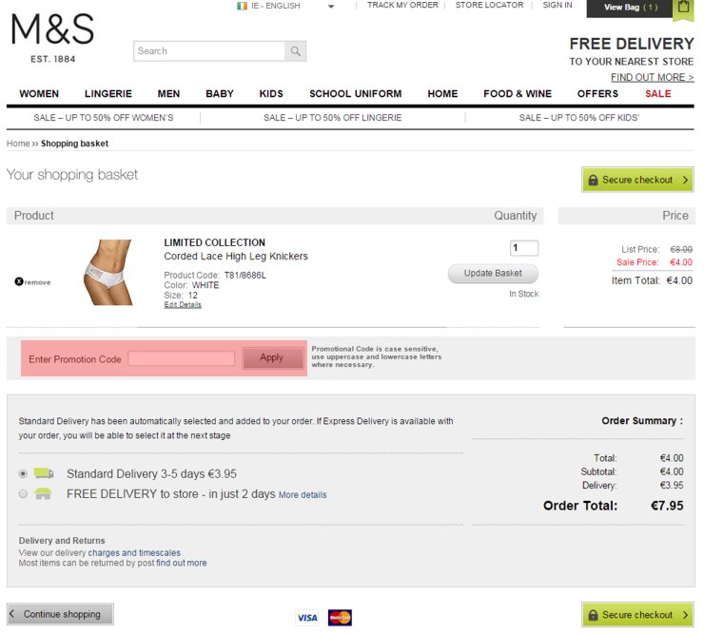This screenshot has height=634, width=704.
Task: Click the Visa card icon
Action: pyautogui.click(x=307, y=618)
